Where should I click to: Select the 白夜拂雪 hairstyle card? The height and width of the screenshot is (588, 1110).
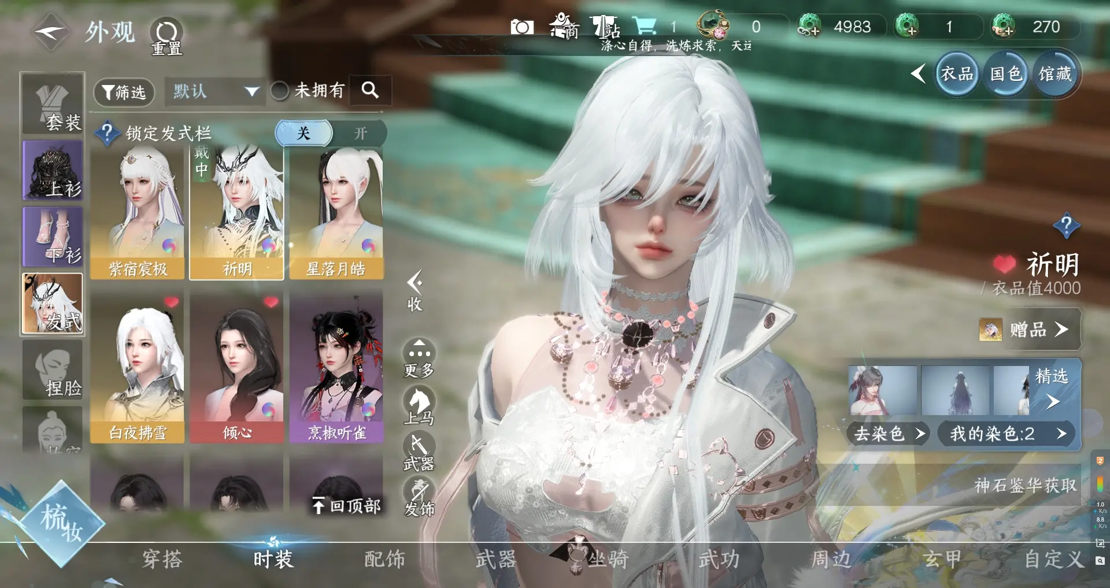(x=138, y=368)
